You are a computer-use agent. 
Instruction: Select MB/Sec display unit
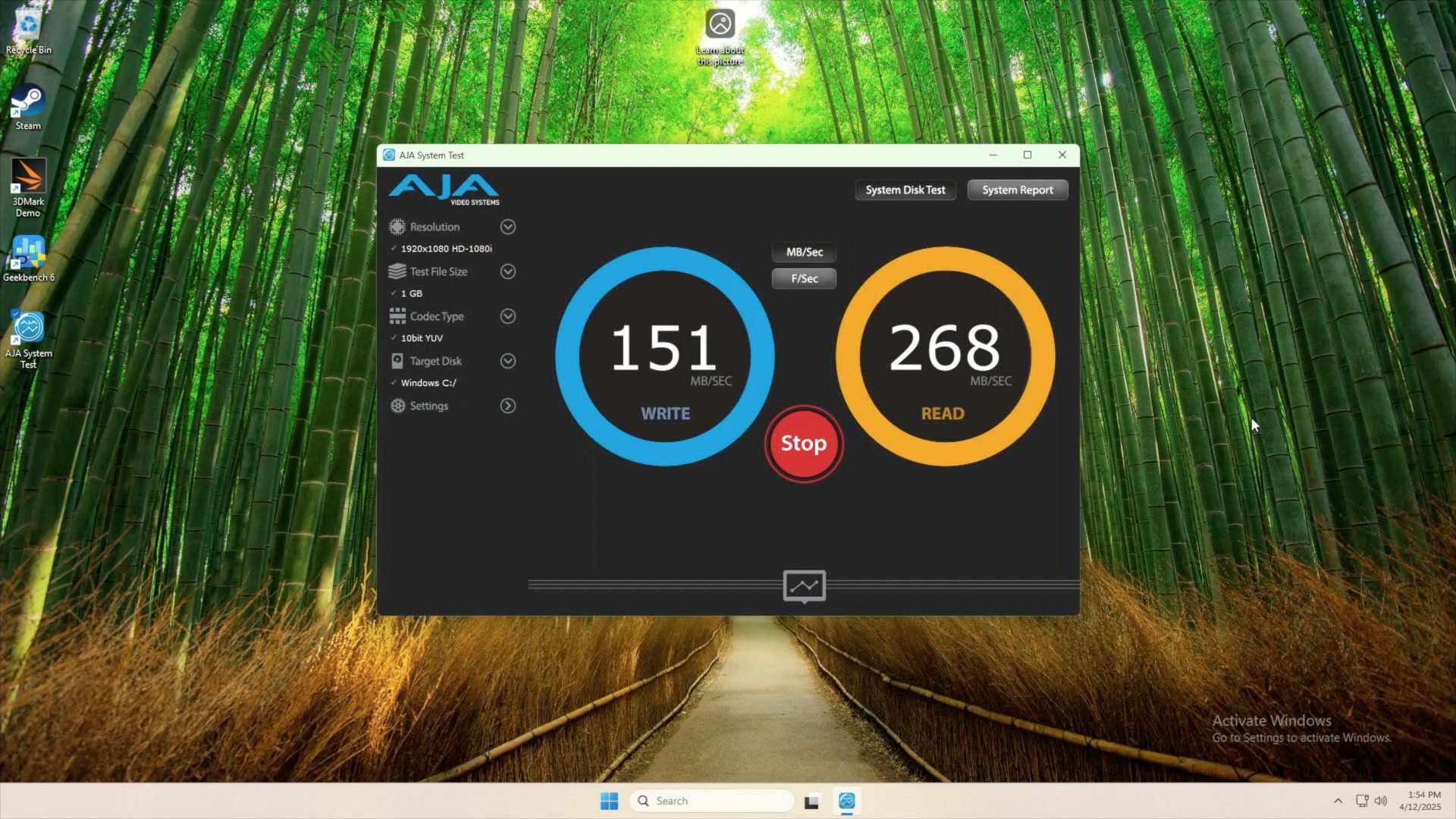tap(804, 252)
